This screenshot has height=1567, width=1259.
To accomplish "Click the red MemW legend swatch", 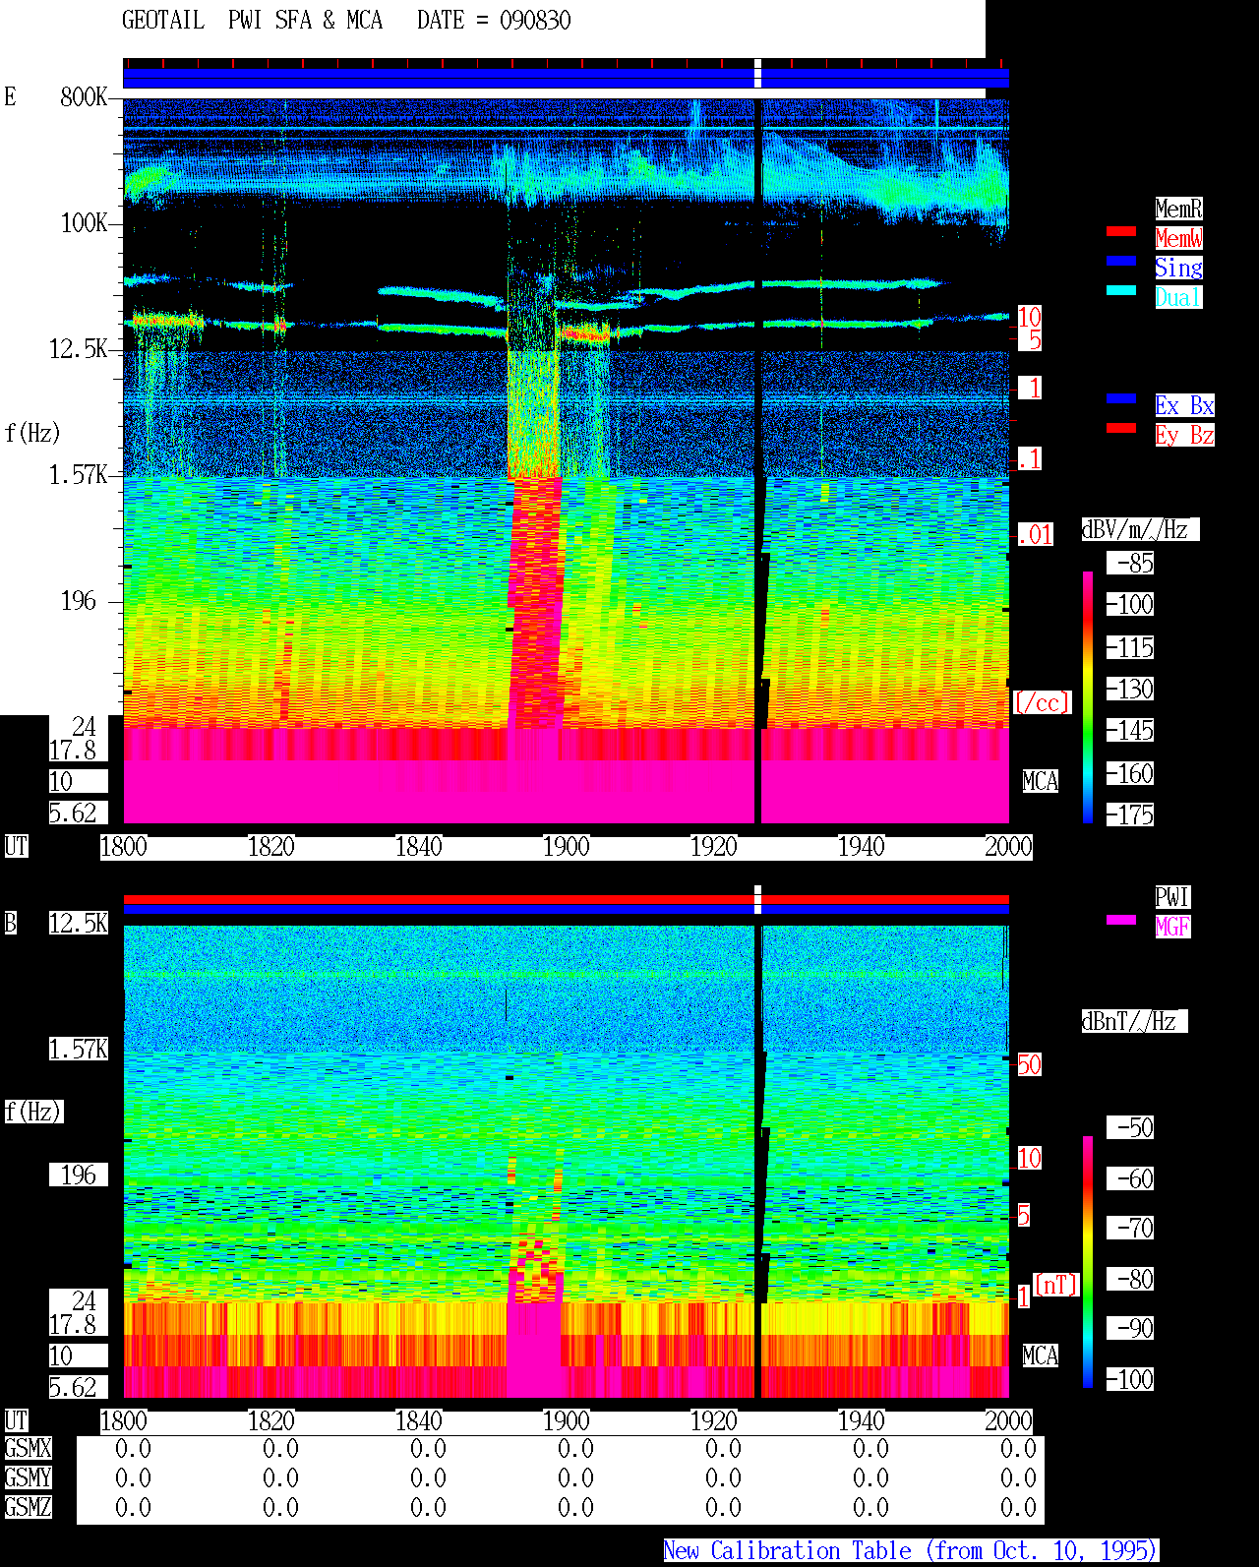I will 1121,231.
